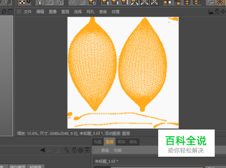Click the diverging-arrows toolbar icon
226x168 pixels.
coord(135,2)
